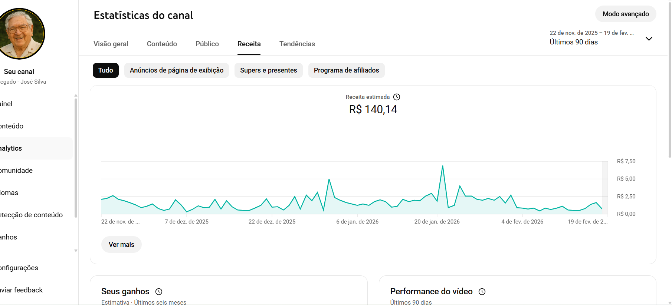
Task: Open the Público tab
Action: click(207, 44)
